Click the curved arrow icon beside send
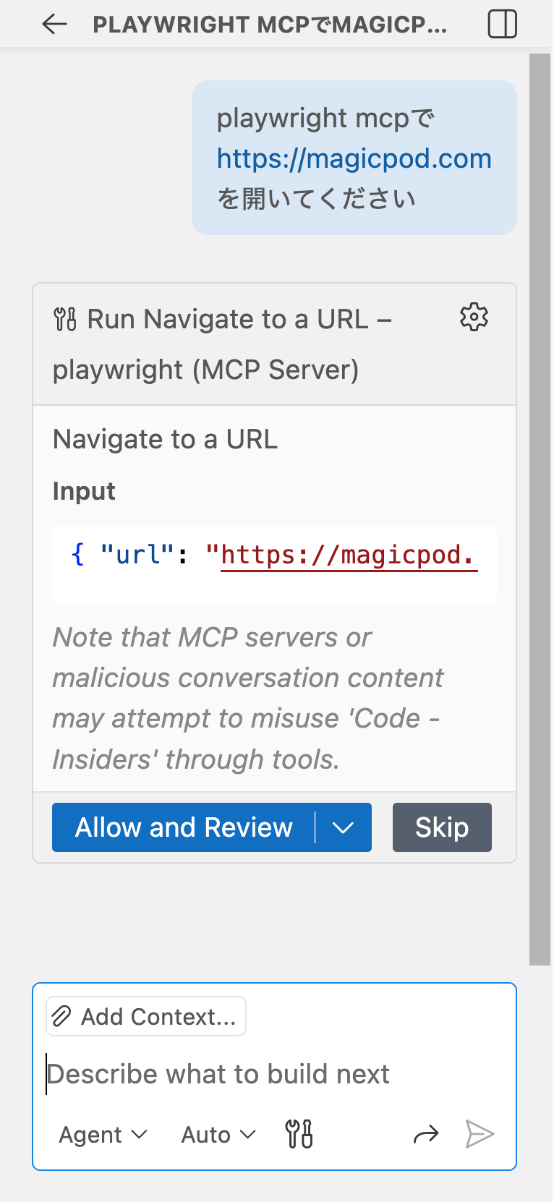554x1202 pixels. click(x=426, y=1134)
